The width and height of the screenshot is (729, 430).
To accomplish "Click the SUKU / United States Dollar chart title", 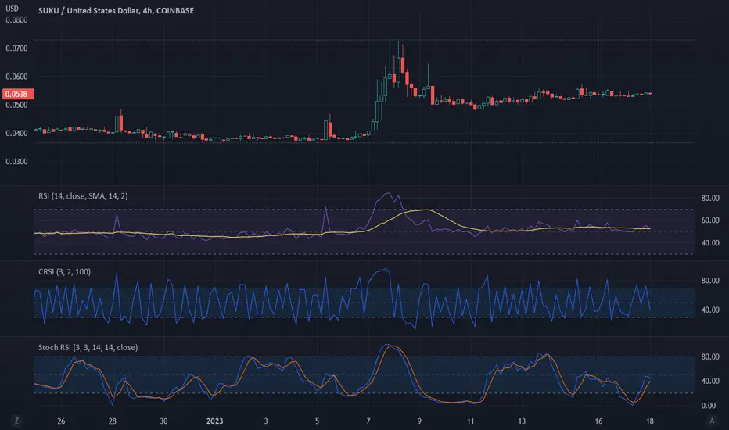I will [x=116, y=10].
